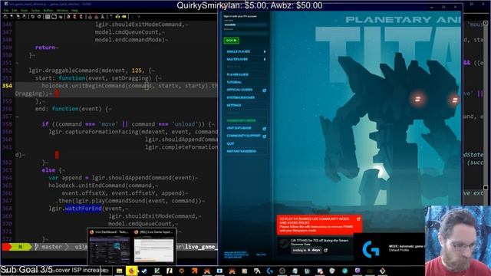The height and width of the screenshot is (276, 491).
Task: Click the Paste icon in gVim toolbar
Action: click(60, 17)
